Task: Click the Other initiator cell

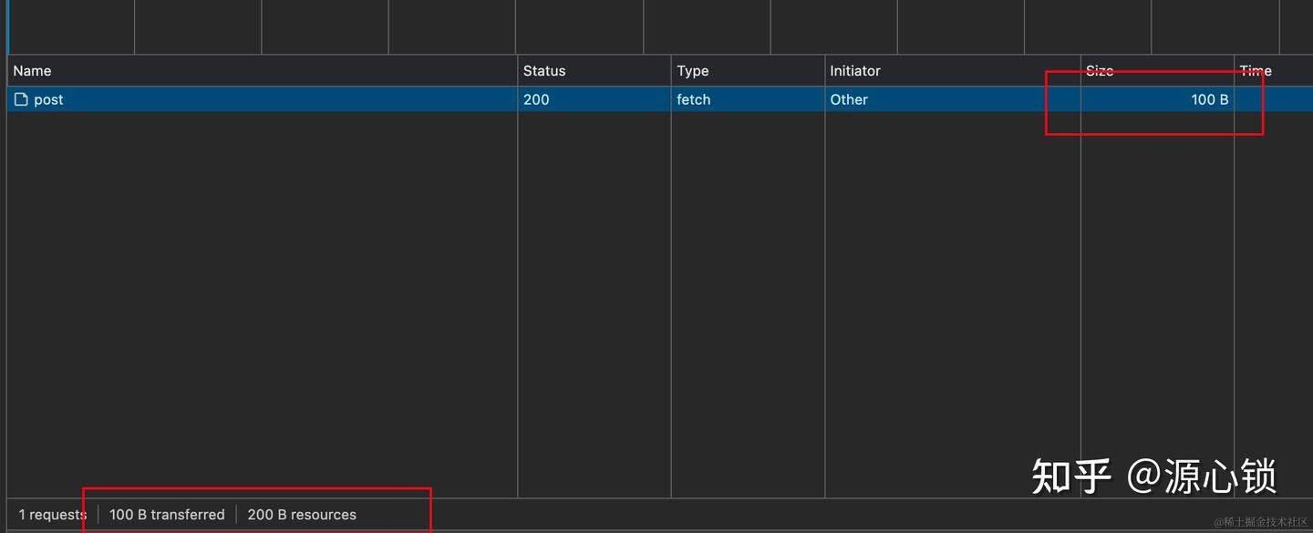Action: 952,99
